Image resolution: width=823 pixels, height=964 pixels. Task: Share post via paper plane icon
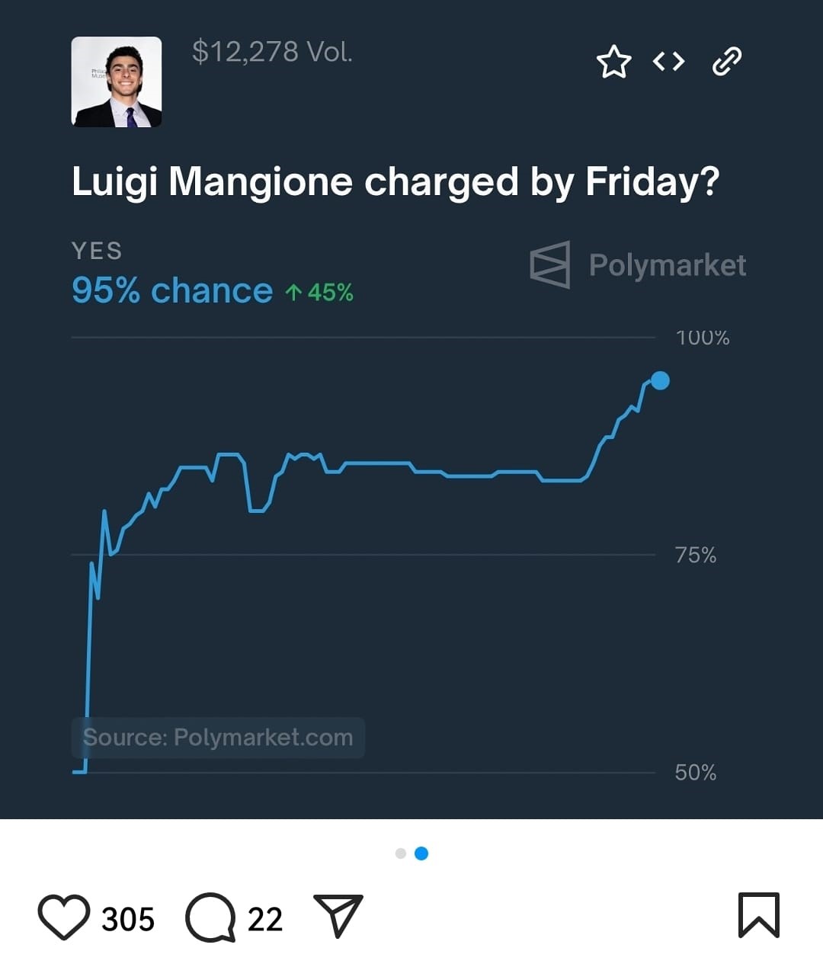coord(338,915)
